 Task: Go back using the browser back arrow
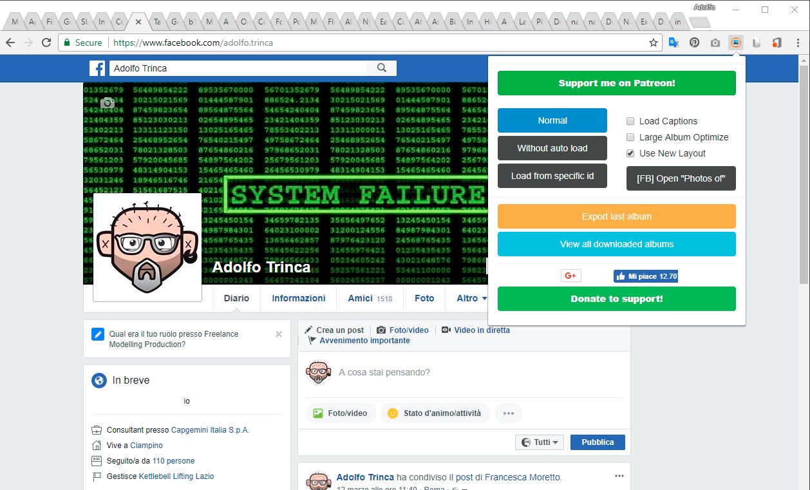coord(10,42)
